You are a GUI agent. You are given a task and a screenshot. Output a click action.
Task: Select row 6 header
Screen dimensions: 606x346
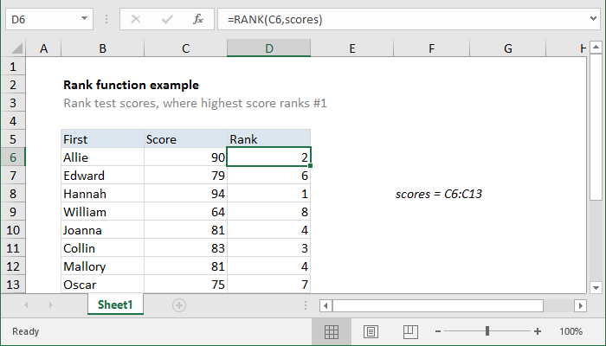[13, 157]
